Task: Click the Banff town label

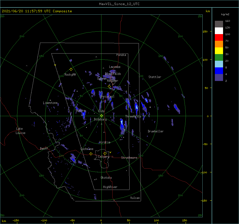Action: point(44,148)
